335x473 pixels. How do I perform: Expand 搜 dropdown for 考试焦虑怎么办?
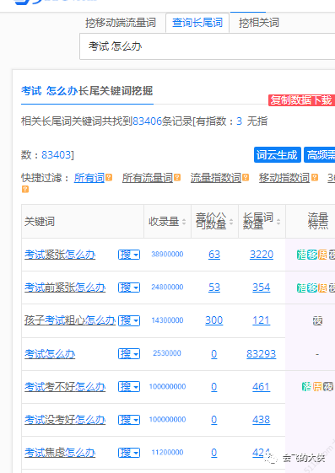tap(129, 452)
